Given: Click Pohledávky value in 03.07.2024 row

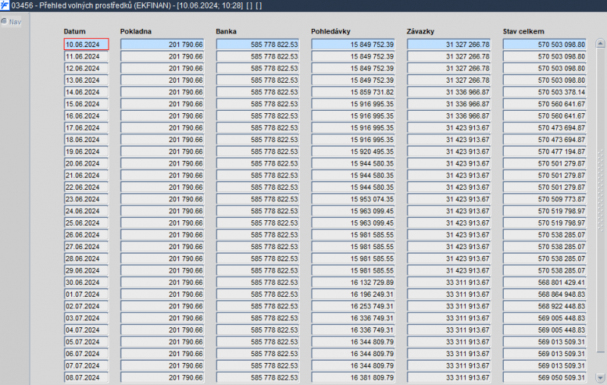Looking at the screenshot, I should coord(353,318).
